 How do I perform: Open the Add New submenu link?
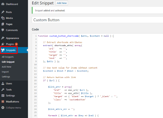click(x=6, y=67)
